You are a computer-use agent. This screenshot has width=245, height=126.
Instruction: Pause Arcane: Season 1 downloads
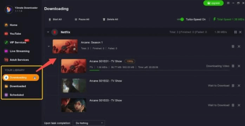click(233, 46)
